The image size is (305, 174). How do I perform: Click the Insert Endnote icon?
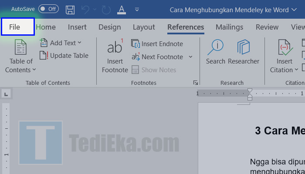136,43
